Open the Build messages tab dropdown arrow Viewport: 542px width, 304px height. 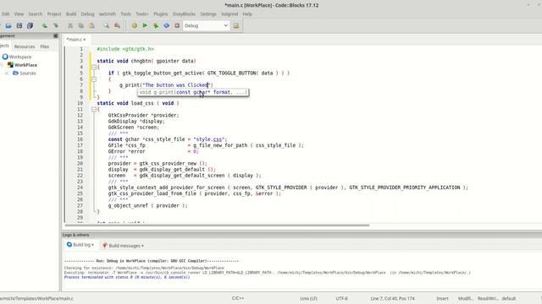pyautogui.click(x=142, y=246)
